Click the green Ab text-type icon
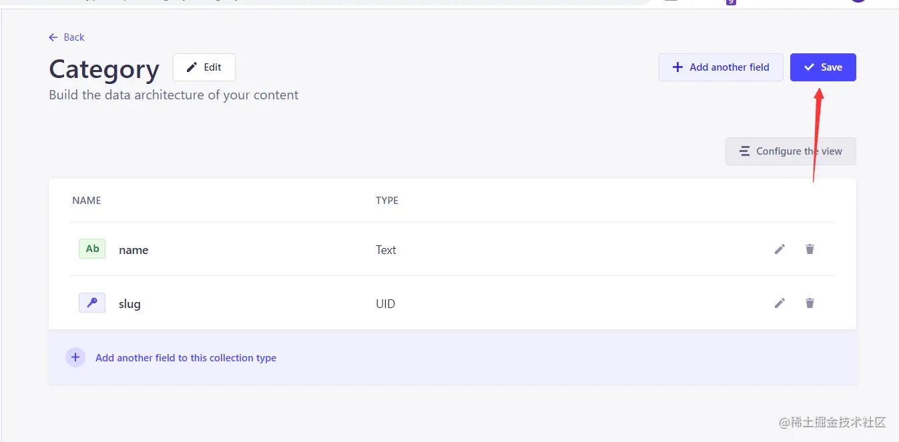 click(x=92, y=249)
